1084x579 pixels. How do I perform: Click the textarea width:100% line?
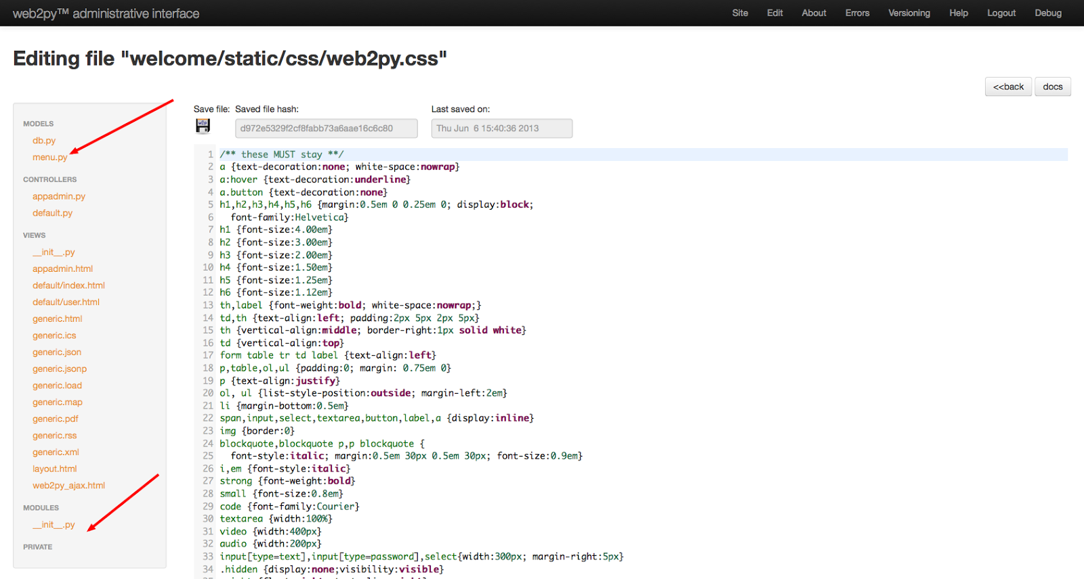tap(276, 519)
